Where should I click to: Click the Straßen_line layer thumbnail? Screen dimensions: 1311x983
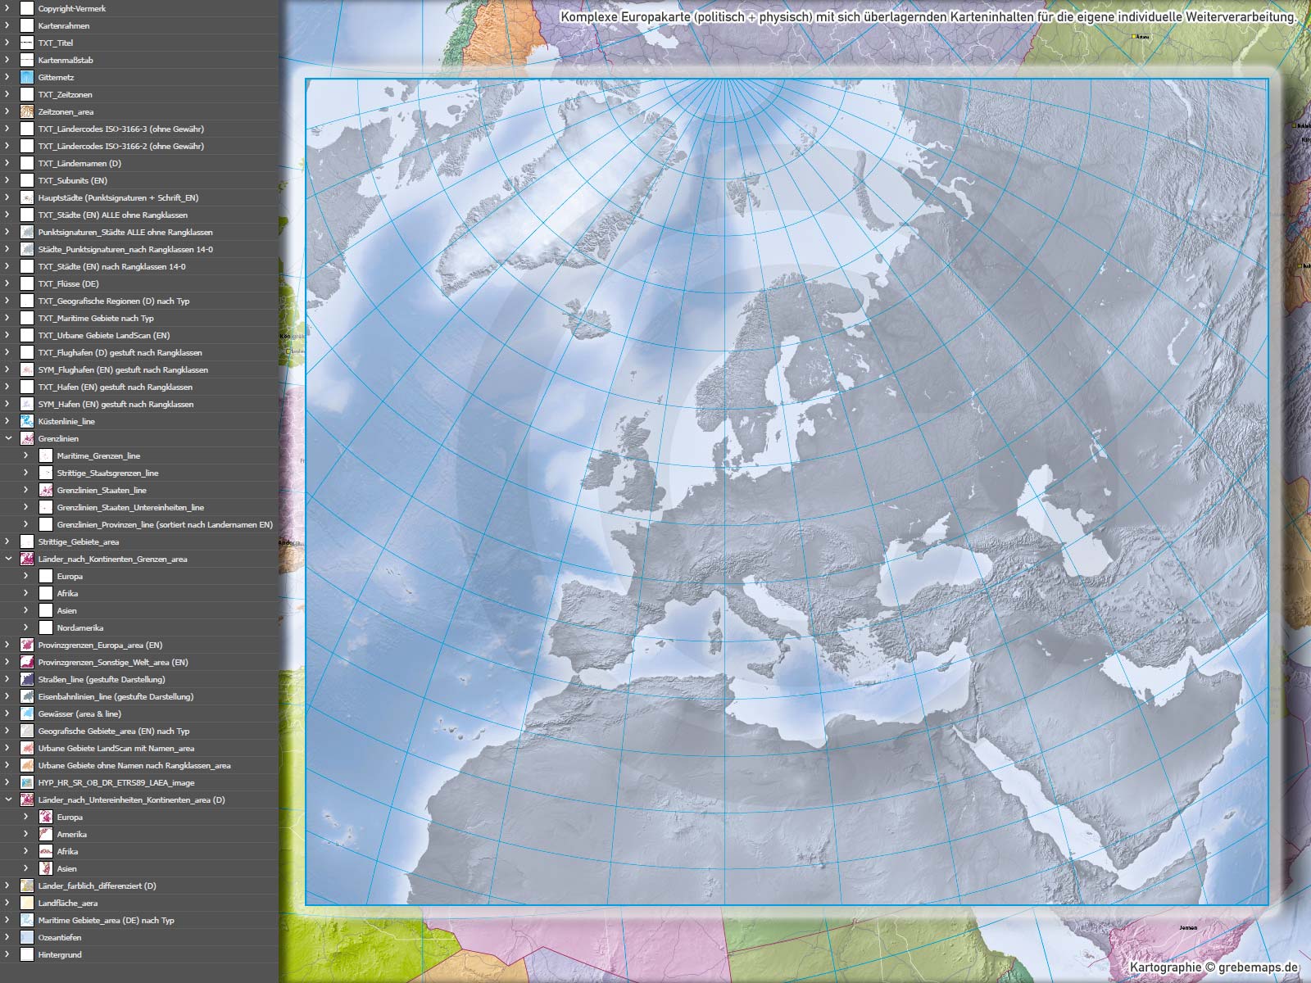pyautogui.click(x=27, y=679)
